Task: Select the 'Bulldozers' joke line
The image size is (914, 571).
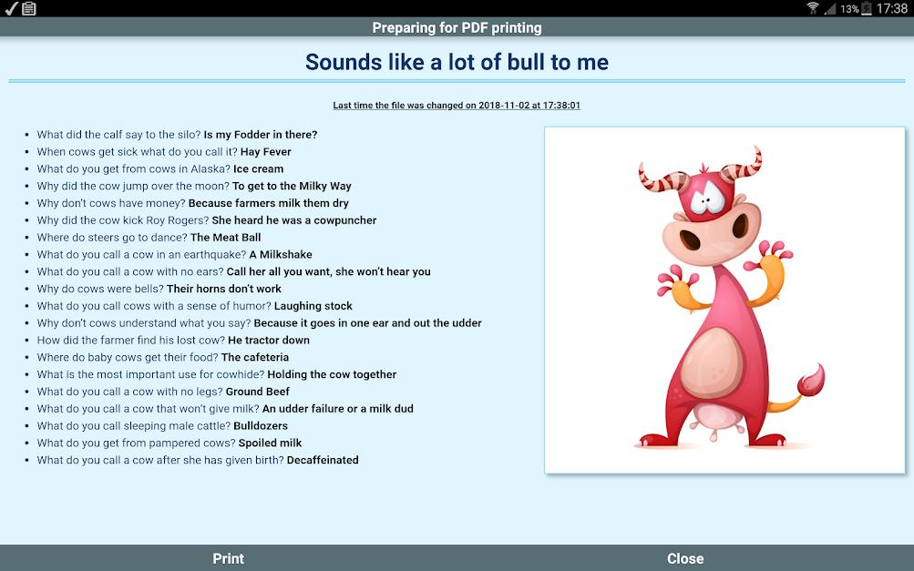Action: [162, 425]
